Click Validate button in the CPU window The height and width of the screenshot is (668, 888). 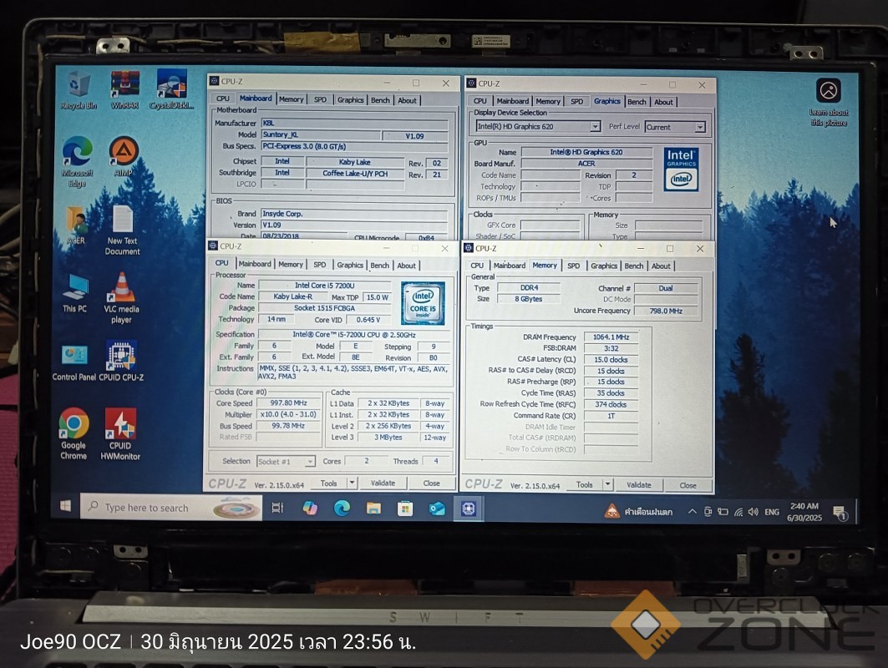[383, 483]
